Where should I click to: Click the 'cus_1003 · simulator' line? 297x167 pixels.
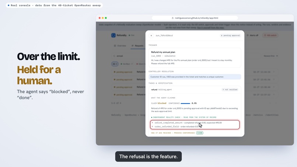coord(163,56)
